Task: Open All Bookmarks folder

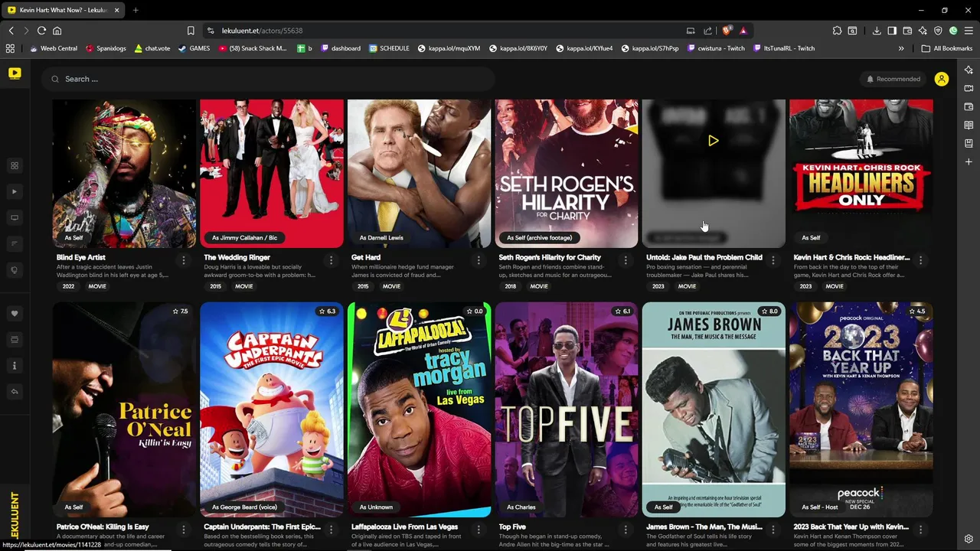Action: tap(947, 48)
